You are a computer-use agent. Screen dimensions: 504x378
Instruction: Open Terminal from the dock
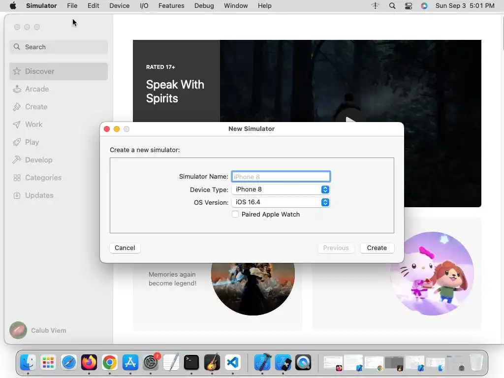(191, 363)
